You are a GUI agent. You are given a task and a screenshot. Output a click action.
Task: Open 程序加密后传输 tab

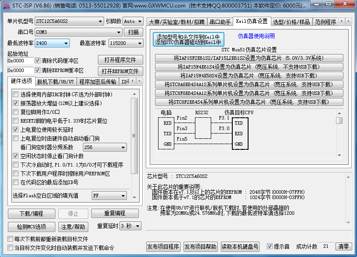point(97,82)
